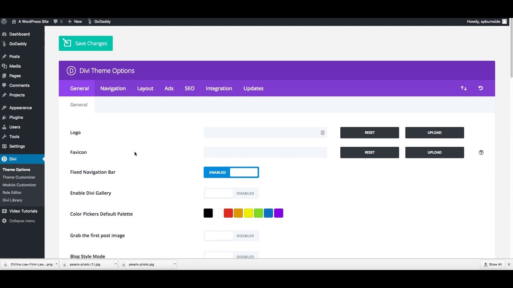This screenshot has height=288, width=513.
Task: Expand pexels-photo.jpg download dropdown
Action: (x=174, y=264)
